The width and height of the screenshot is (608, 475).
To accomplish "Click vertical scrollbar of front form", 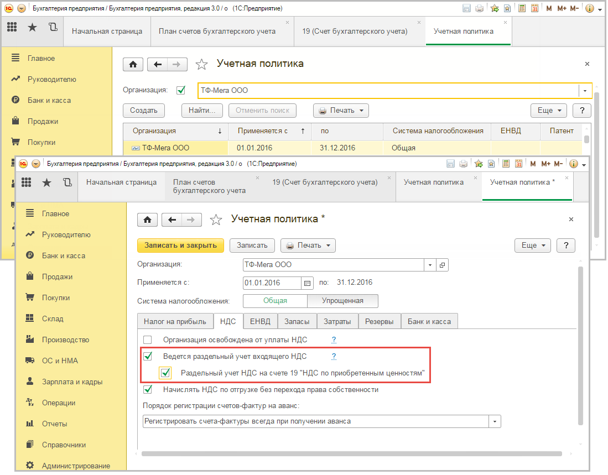I will pyautogui.click(x=580, y=346).
